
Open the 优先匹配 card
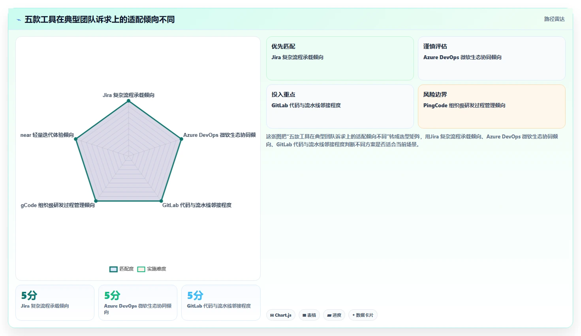click(340, 58)
